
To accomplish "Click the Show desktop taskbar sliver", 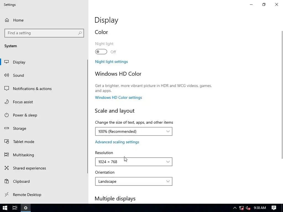I will [282, 208].
